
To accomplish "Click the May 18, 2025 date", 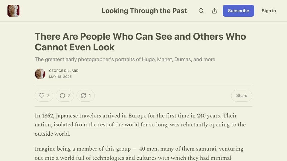I will coord(60,77).
